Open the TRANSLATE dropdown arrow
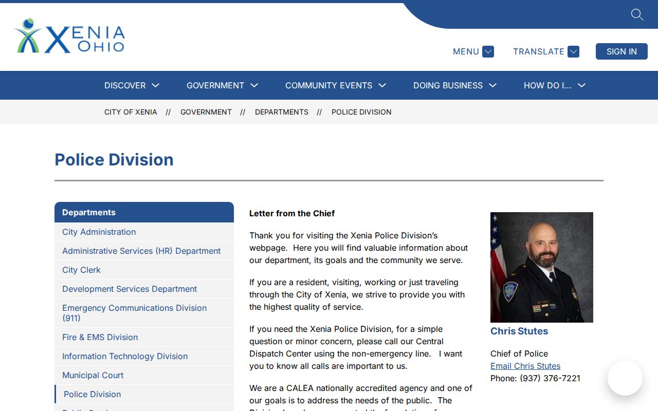 tap(574, 51)
